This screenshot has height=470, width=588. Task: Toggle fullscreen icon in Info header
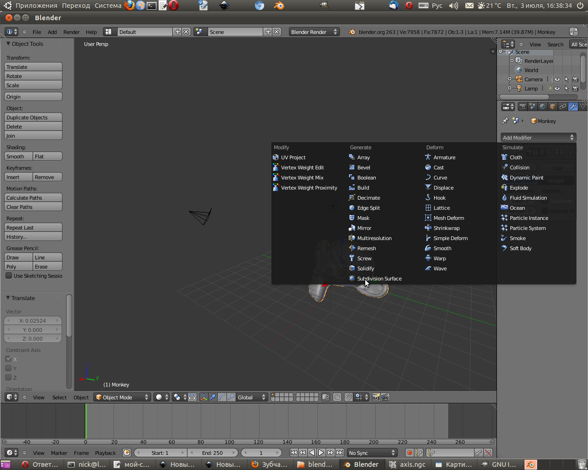(574, 32)
